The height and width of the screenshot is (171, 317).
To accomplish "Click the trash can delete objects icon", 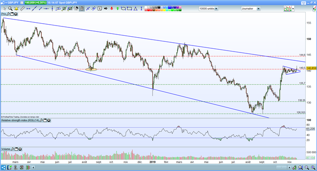I will coord(82,9).
